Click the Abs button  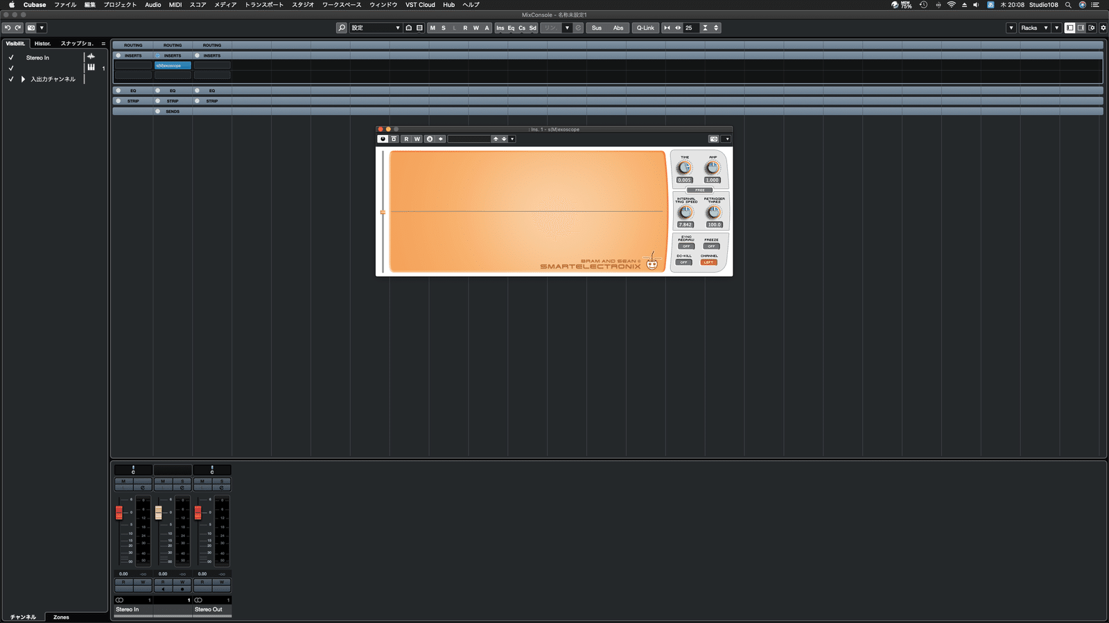(618, 28)
